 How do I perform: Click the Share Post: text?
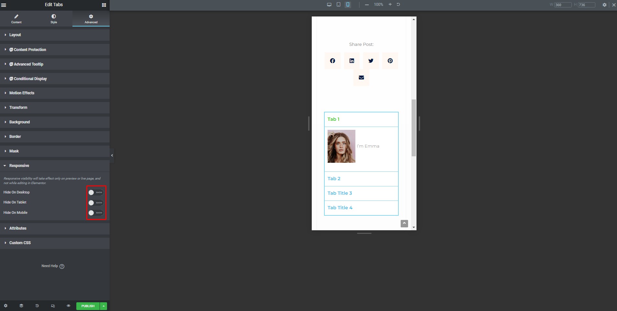click(361, 45)
